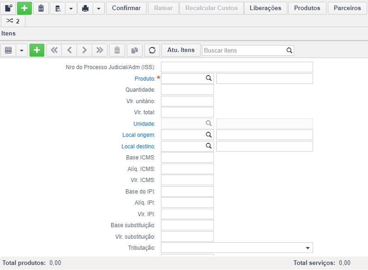
Task: Add a new record with top green plus
Action: pyautogui.click(x=24, y=8)
